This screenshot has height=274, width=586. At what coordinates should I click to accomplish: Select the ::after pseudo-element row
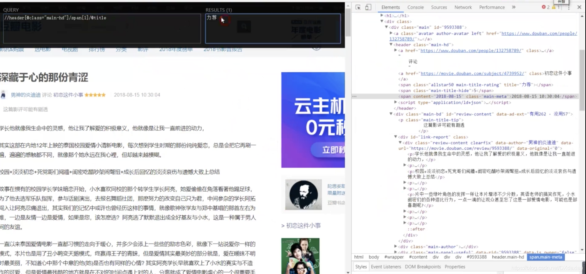pos(416,229)
